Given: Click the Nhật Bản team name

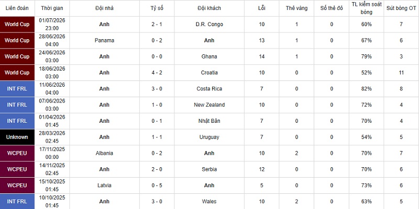Looking at the screenshot, I should tap(209, 121).
